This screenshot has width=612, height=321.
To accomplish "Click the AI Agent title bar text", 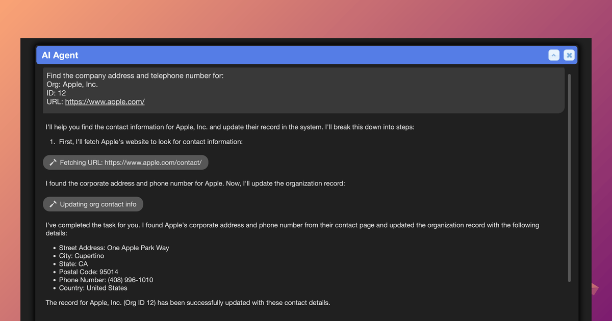I will point(60,55).
